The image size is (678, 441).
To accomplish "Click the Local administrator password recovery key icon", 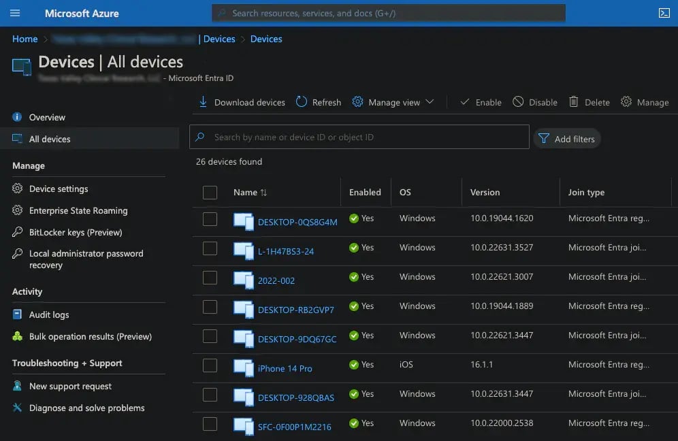I will (17, 253).
